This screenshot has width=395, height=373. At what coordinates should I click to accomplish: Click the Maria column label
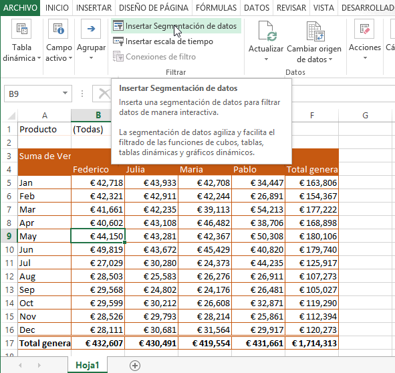coord(205,169)
